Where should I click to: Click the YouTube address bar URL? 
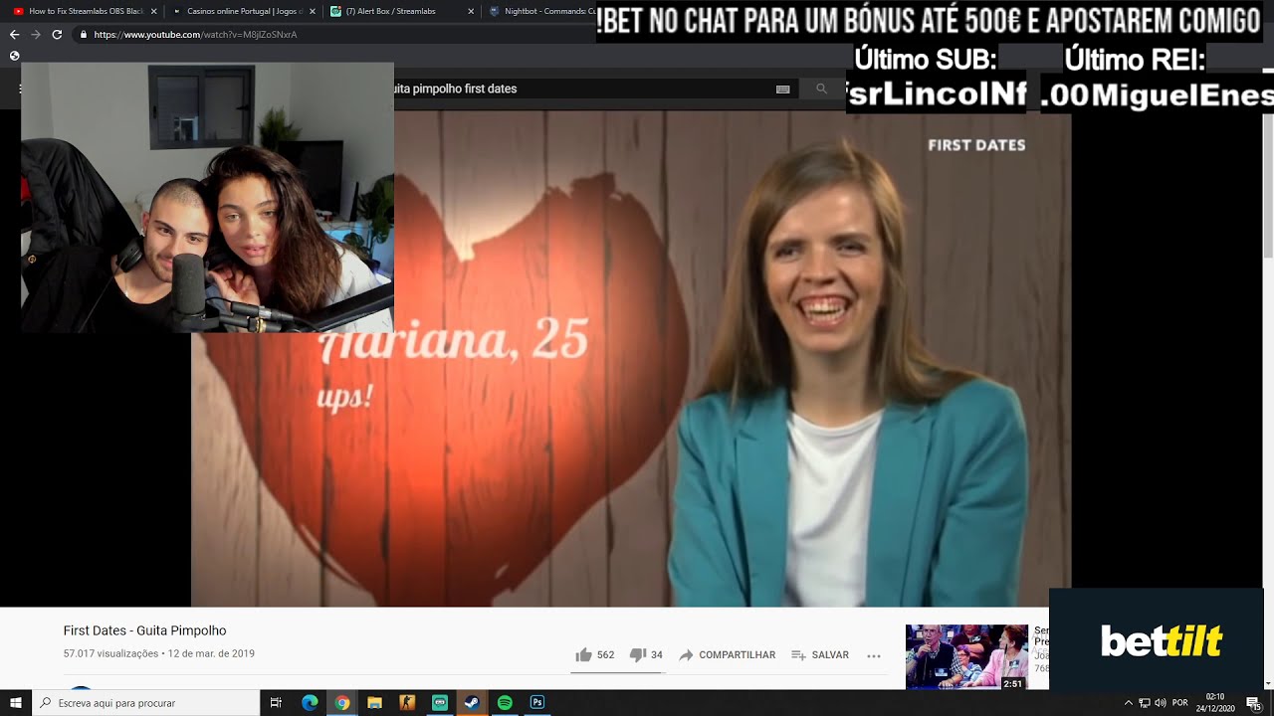click(195, 35)
